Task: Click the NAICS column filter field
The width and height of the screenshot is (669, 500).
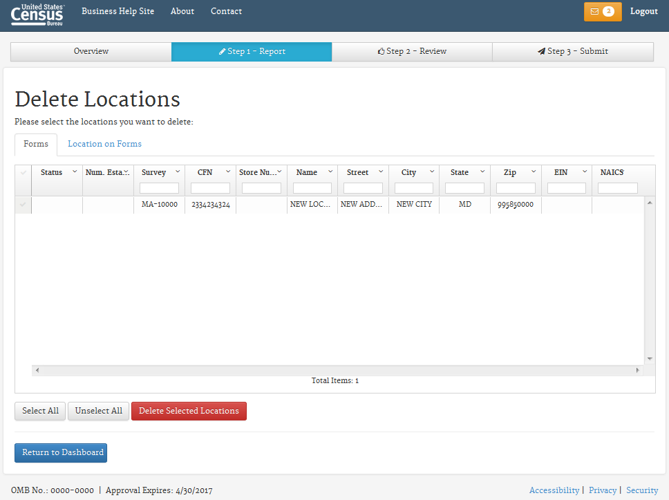Action: click(x=618, y=188)
